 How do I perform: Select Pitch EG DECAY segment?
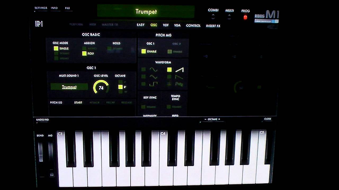[110, 102]
